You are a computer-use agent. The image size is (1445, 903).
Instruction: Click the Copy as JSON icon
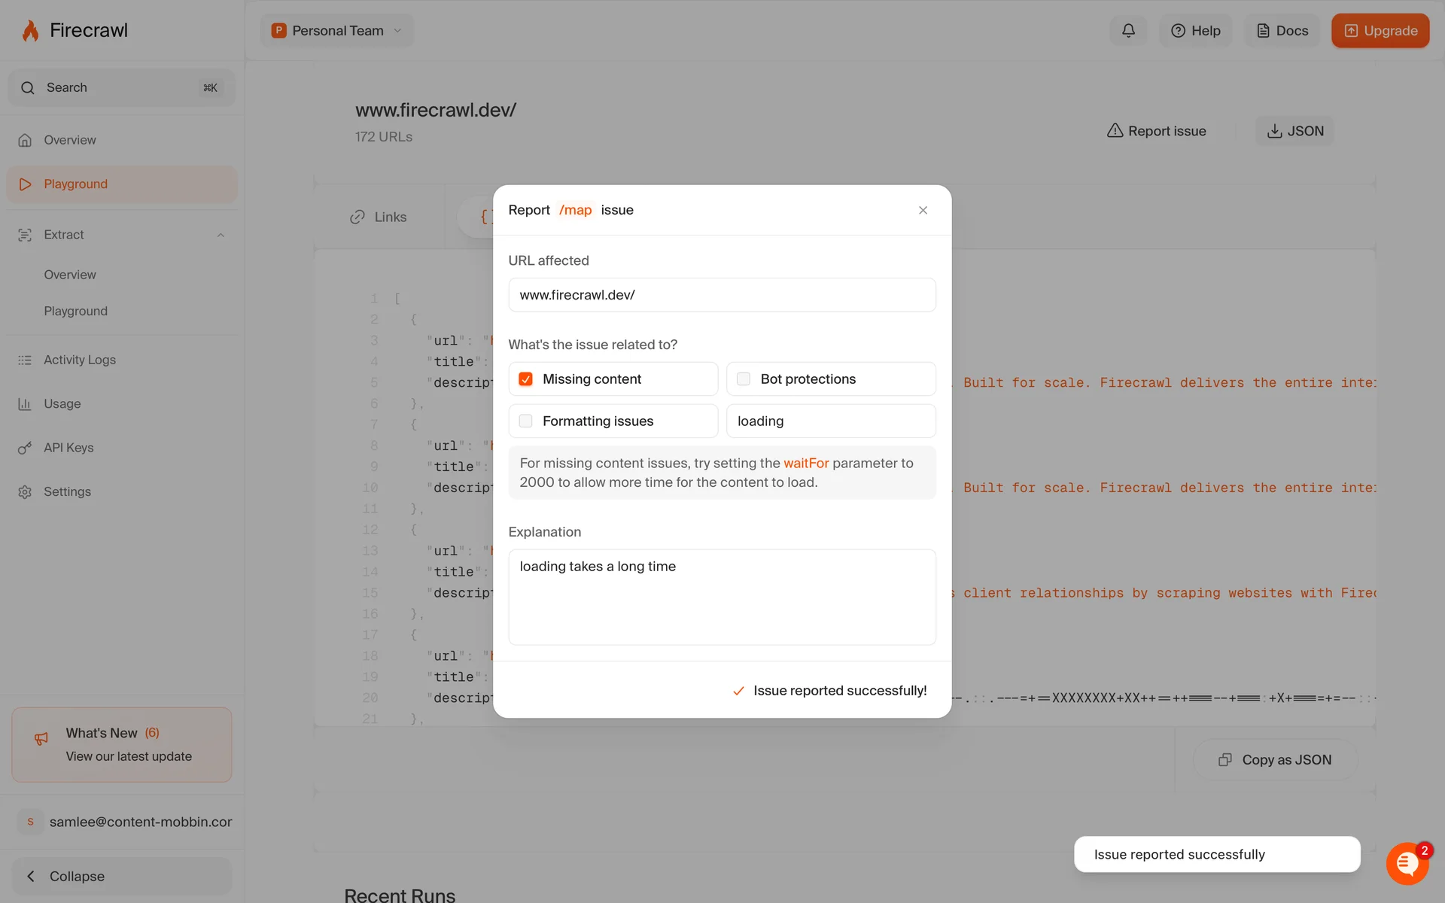point(1224,760)
